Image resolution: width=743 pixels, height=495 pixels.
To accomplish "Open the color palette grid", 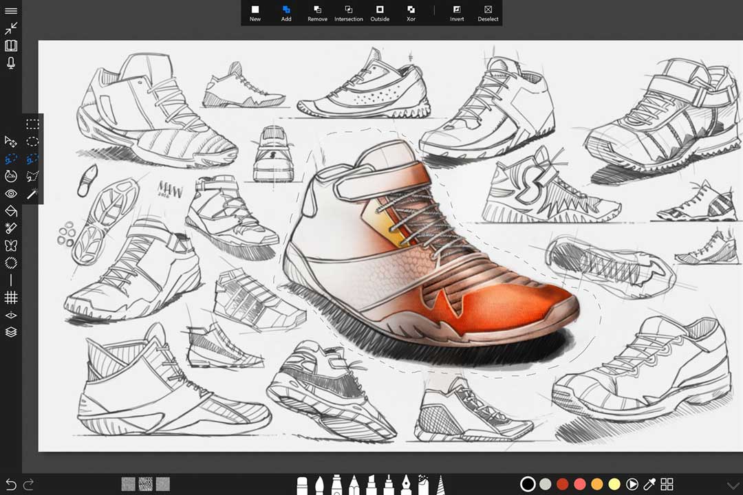I will [667, 484].
